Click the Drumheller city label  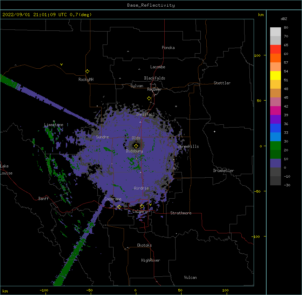point(224,171)
